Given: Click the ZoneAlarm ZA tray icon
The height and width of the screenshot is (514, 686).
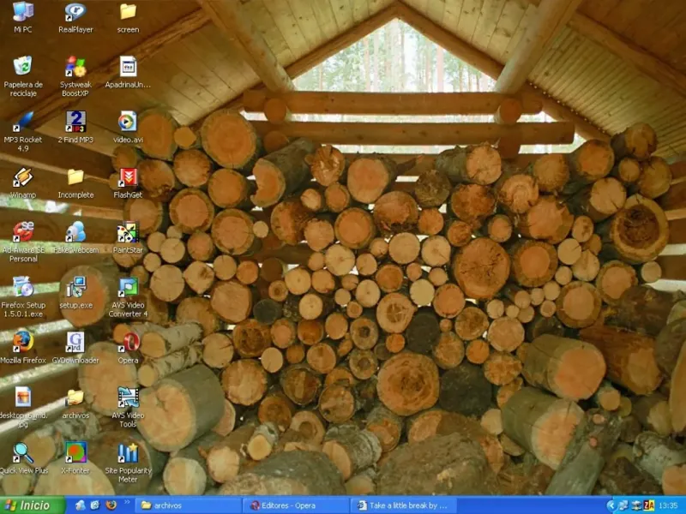Looking at the screenshot, I should 649,505.
